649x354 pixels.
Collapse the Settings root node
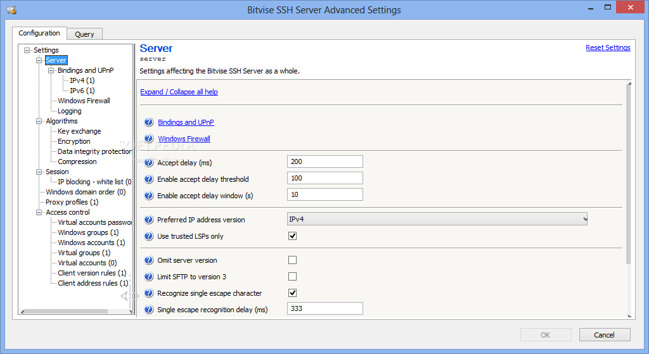pos(27,50)
